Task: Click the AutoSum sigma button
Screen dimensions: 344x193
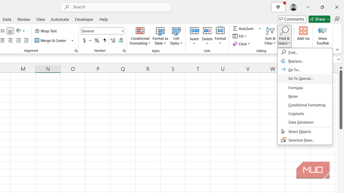Action: [243, 29]
